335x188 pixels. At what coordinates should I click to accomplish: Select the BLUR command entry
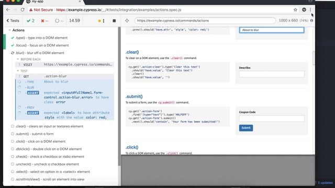click(64, 87)
